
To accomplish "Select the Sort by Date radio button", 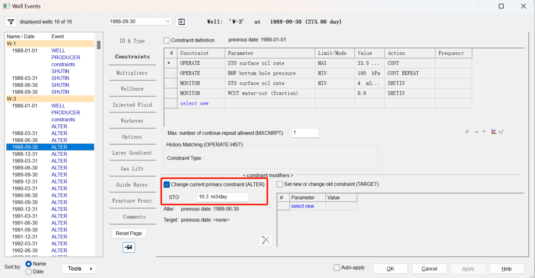I will tap(29, 272).
